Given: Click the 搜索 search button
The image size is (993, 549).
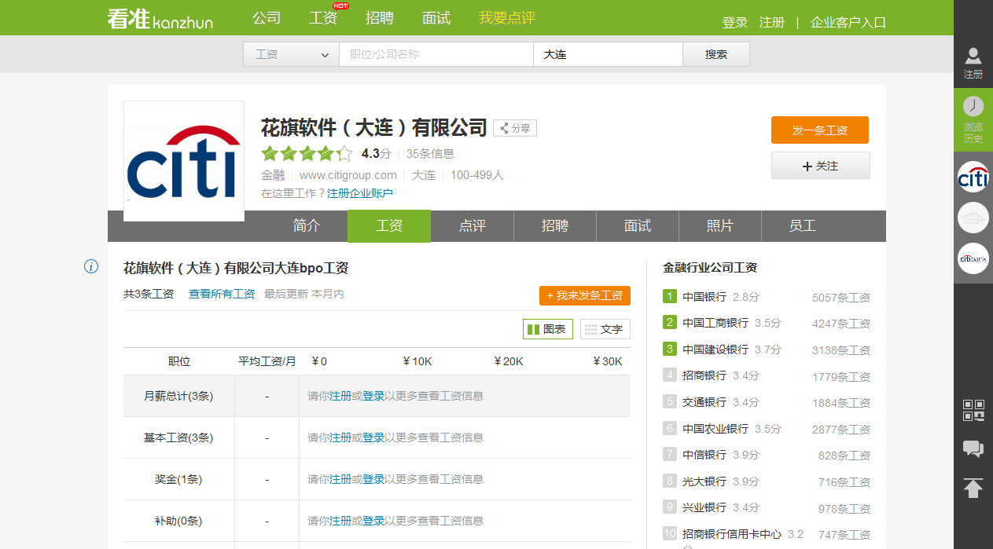Looking at the screenshot, I should 716,54.
